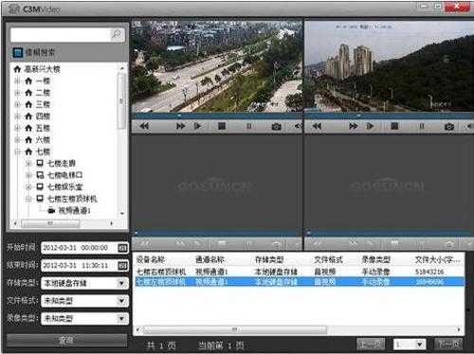Click the camera icon beside 视频通道1 in tree
This screenshot has width=474, height=354.
[x=51, y=210]
